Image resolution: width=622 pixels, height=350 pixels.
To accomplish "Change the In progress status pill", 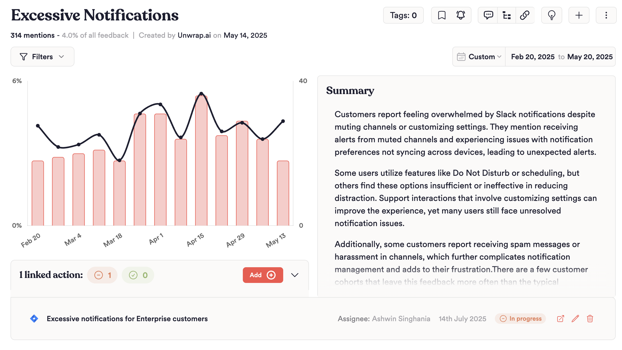I will coord(520,319).
